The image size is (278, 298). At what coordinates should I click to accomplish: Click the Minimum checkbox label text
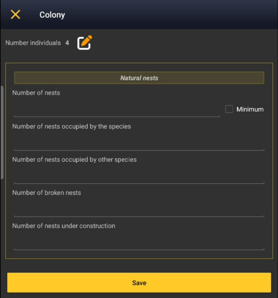tap(250, 109)
